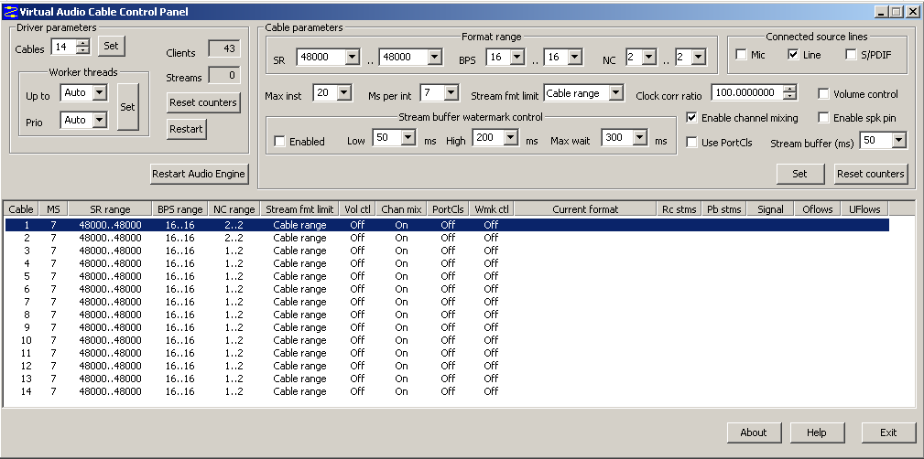Click driver Reset counters button
Image resolution: width=924 pixels, height=459 pixels.
pyautogui.click(x=203, y=102)
